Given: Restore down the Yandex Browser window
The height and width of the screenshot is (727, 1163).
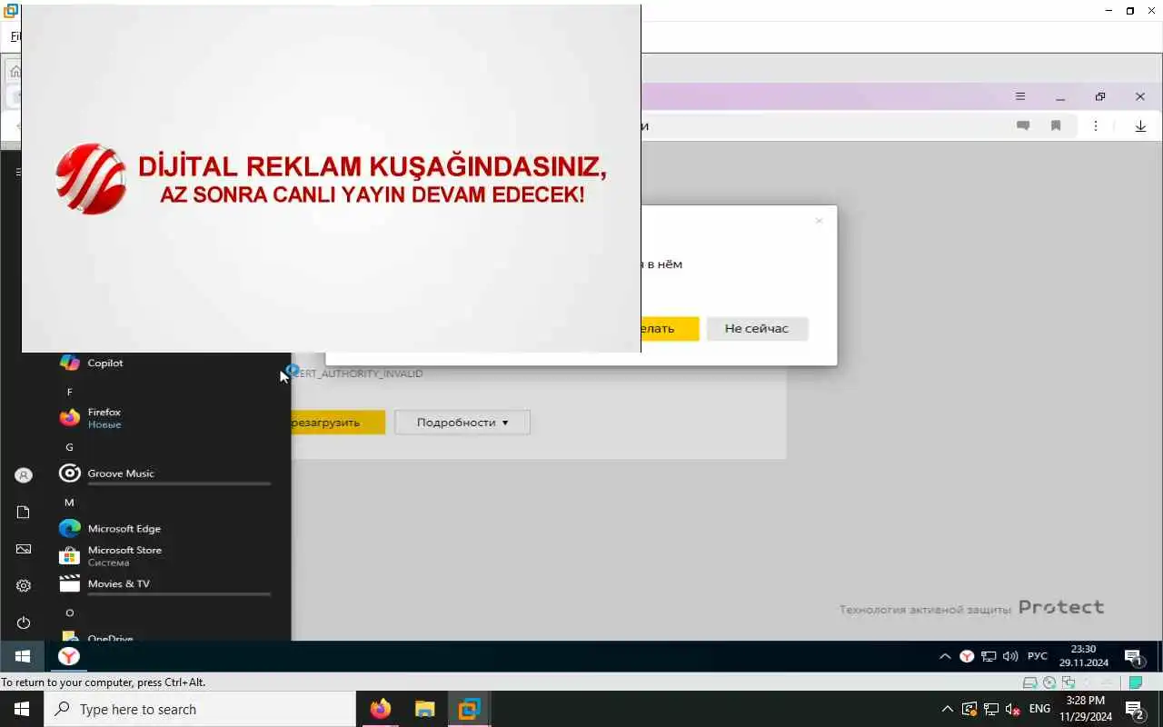Looking at the screenshot, I should point(1100,96).
